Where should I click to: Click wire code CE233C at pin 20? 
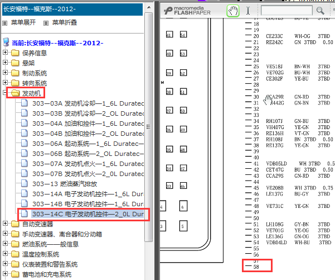(x=274, y=36)
